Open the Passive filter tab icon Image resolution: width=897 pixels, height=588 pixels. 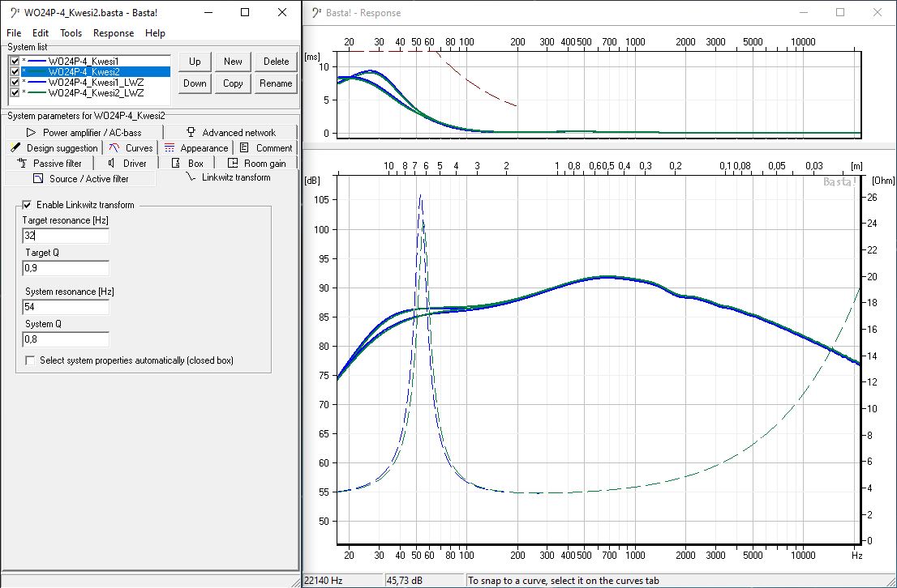[23, 164]
